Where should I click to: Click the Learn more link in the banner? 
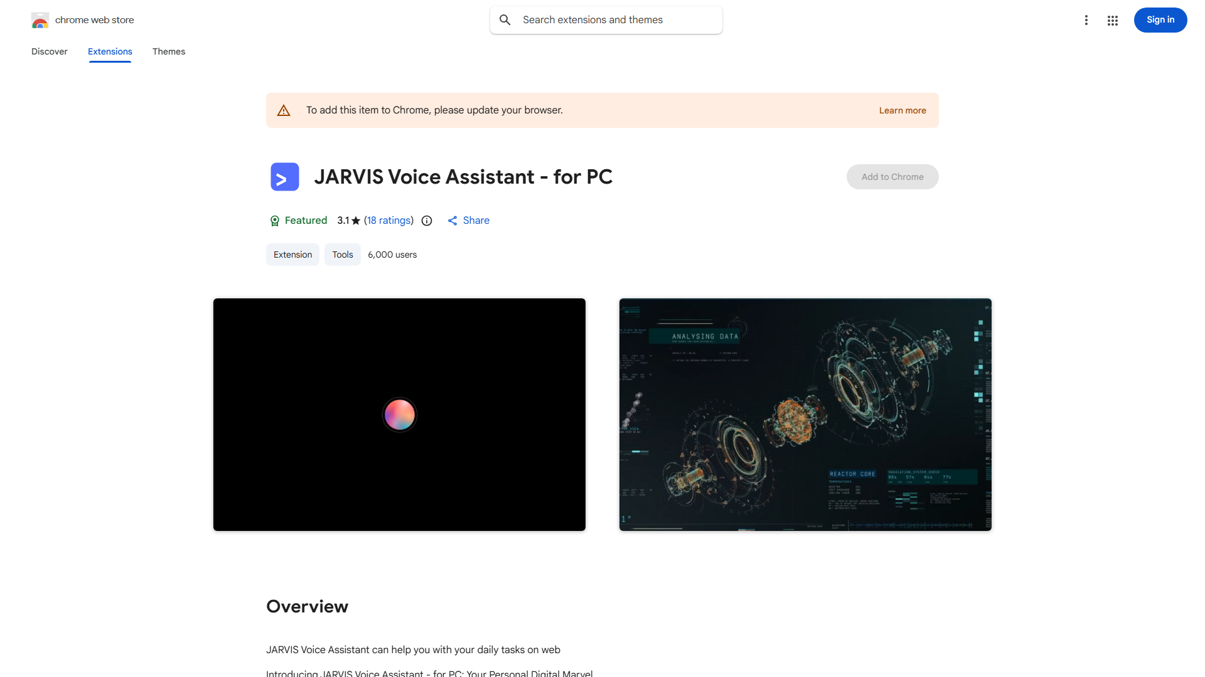tap(902, 110)
